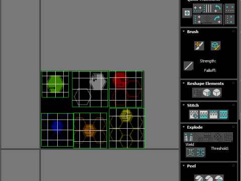
Task: Click Stitch to Source icon
Action: tap(204, 115)
